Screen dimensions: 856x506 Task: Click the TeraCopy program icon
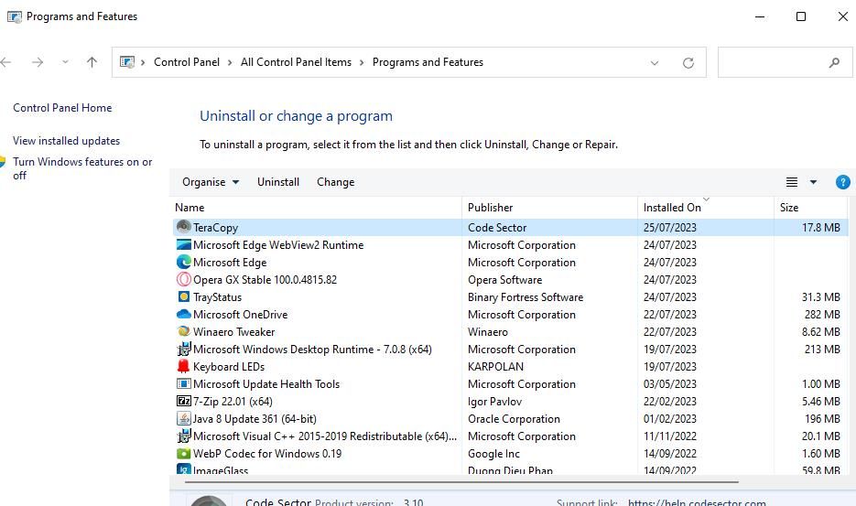(183, 228)
